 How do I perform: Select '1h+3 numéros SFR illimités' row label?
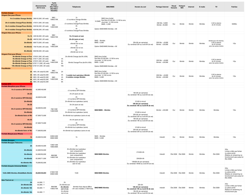(22, 90)
